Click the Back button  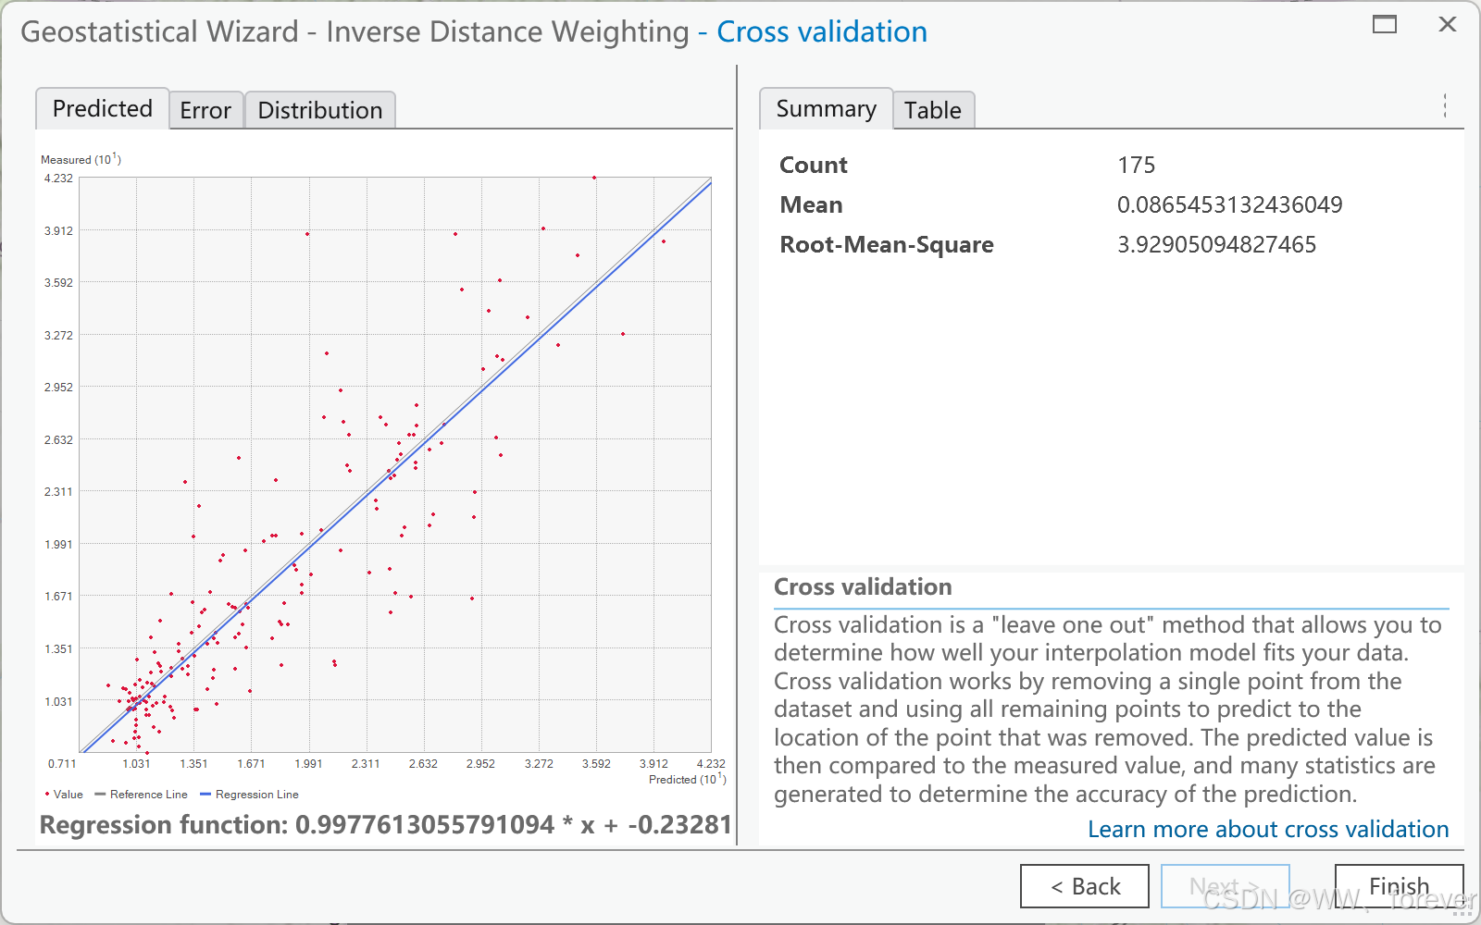tap(1085, 886)
